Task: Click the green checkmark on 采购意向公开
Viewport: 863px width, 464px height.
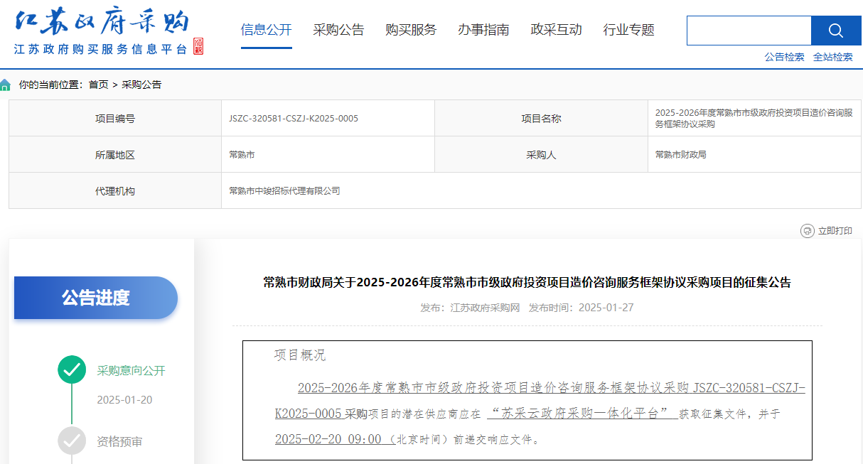Action: 71,370
